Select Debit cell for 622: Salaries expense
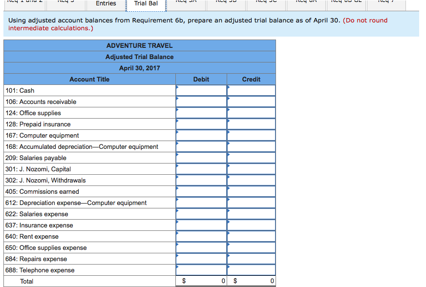 [x=201, y=214]
